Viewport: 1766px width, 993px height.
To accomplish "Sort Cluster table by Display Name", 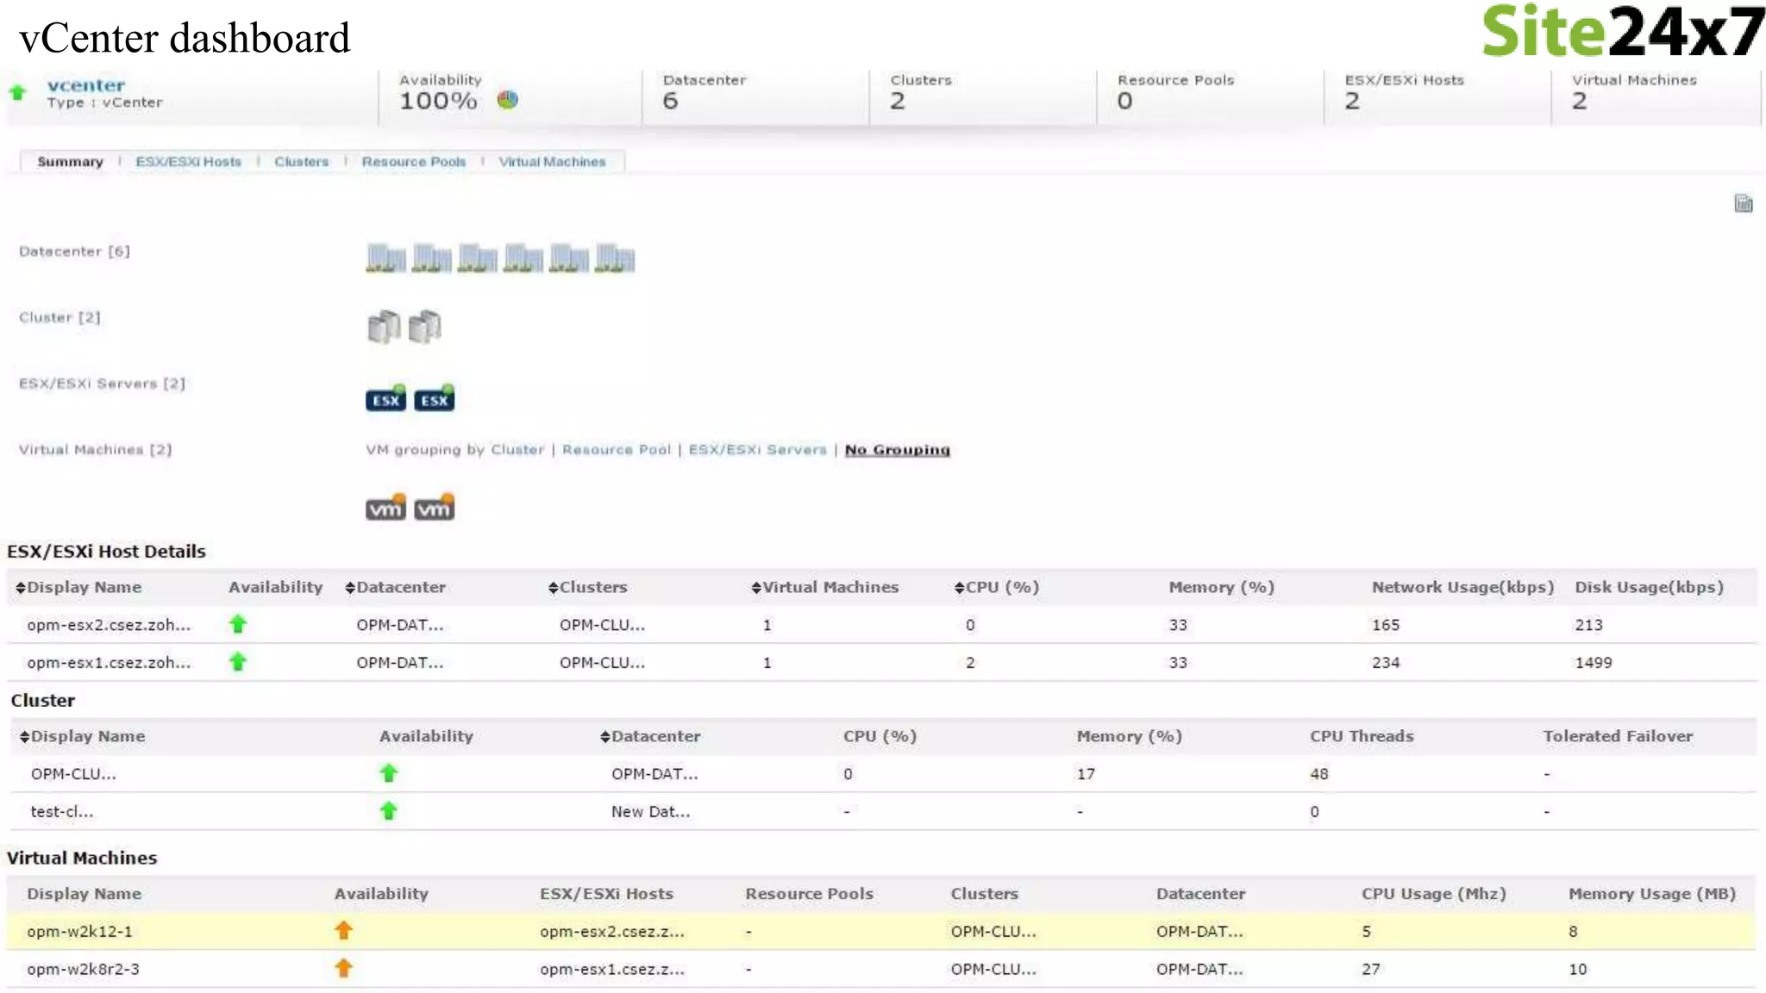I will [x=83, y=736].
